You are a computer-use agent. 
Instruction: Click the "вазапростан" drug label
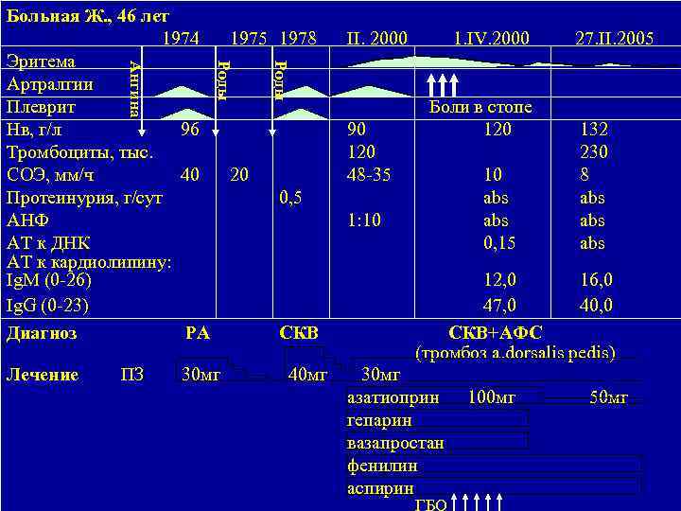pyautogui.click(x=395, y=443)
